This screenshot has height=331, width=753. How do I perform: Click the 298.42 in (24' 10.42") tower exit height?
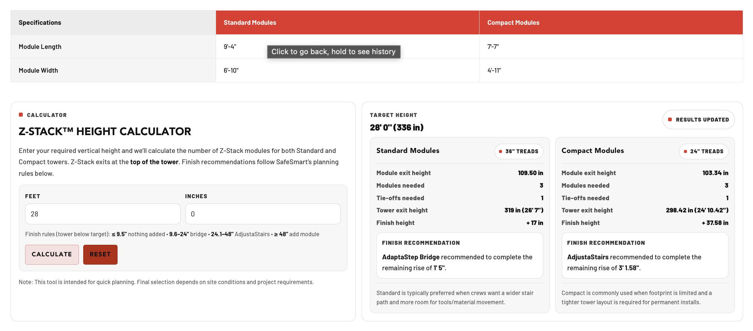[697, 210]
